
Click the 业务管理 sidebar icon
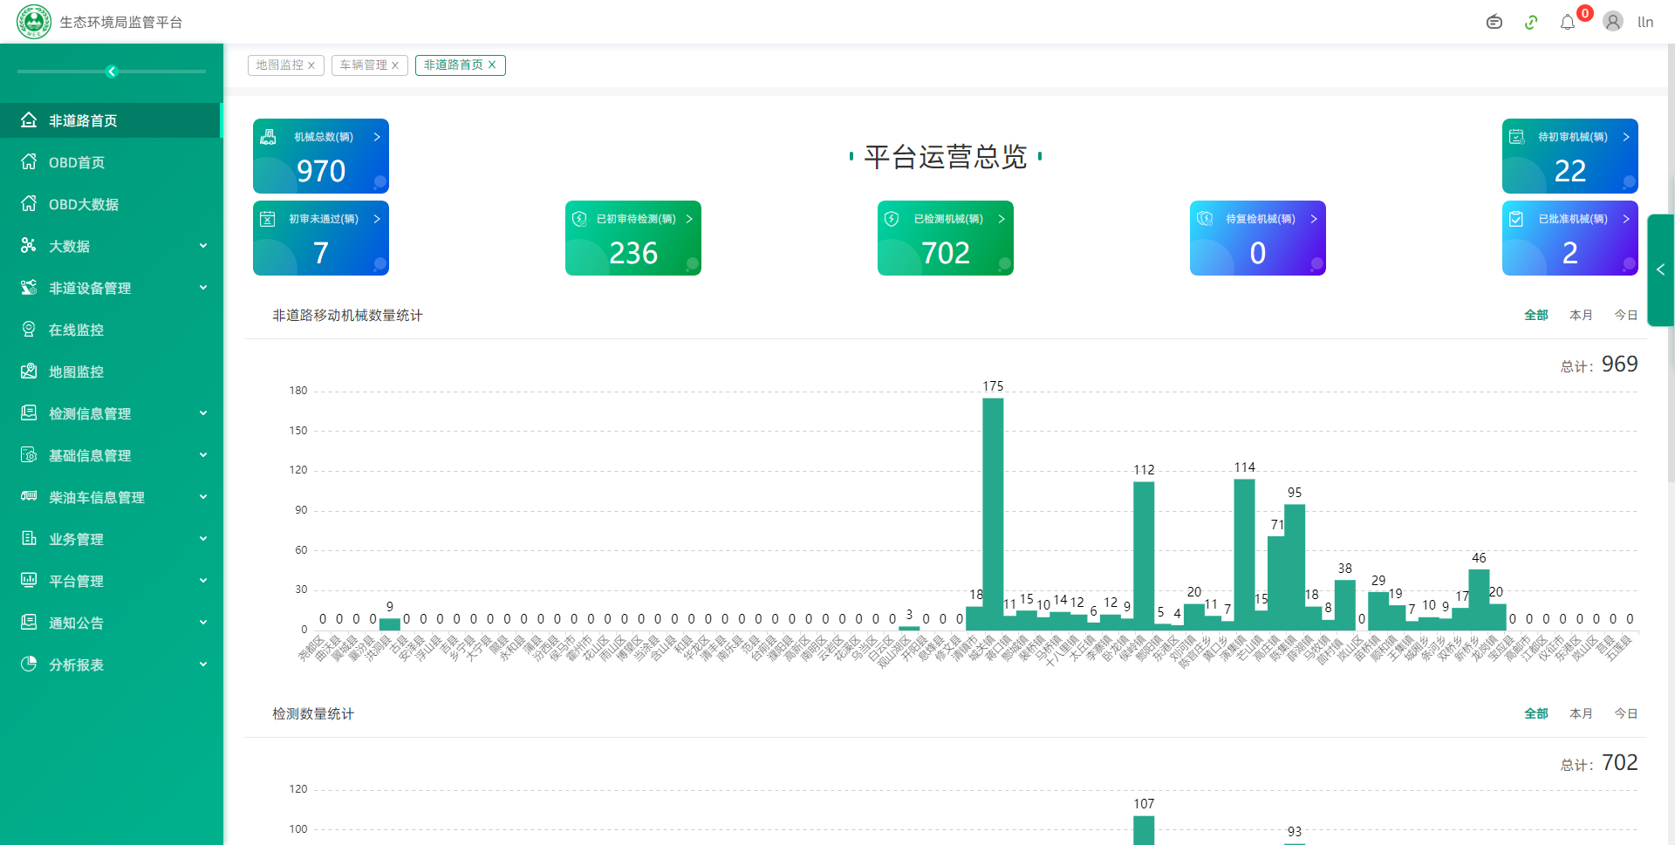[x=29, y=538]
